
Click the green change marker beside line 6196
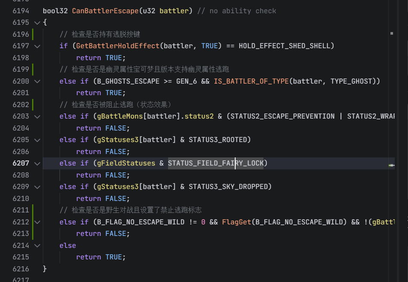click(33, 34)
